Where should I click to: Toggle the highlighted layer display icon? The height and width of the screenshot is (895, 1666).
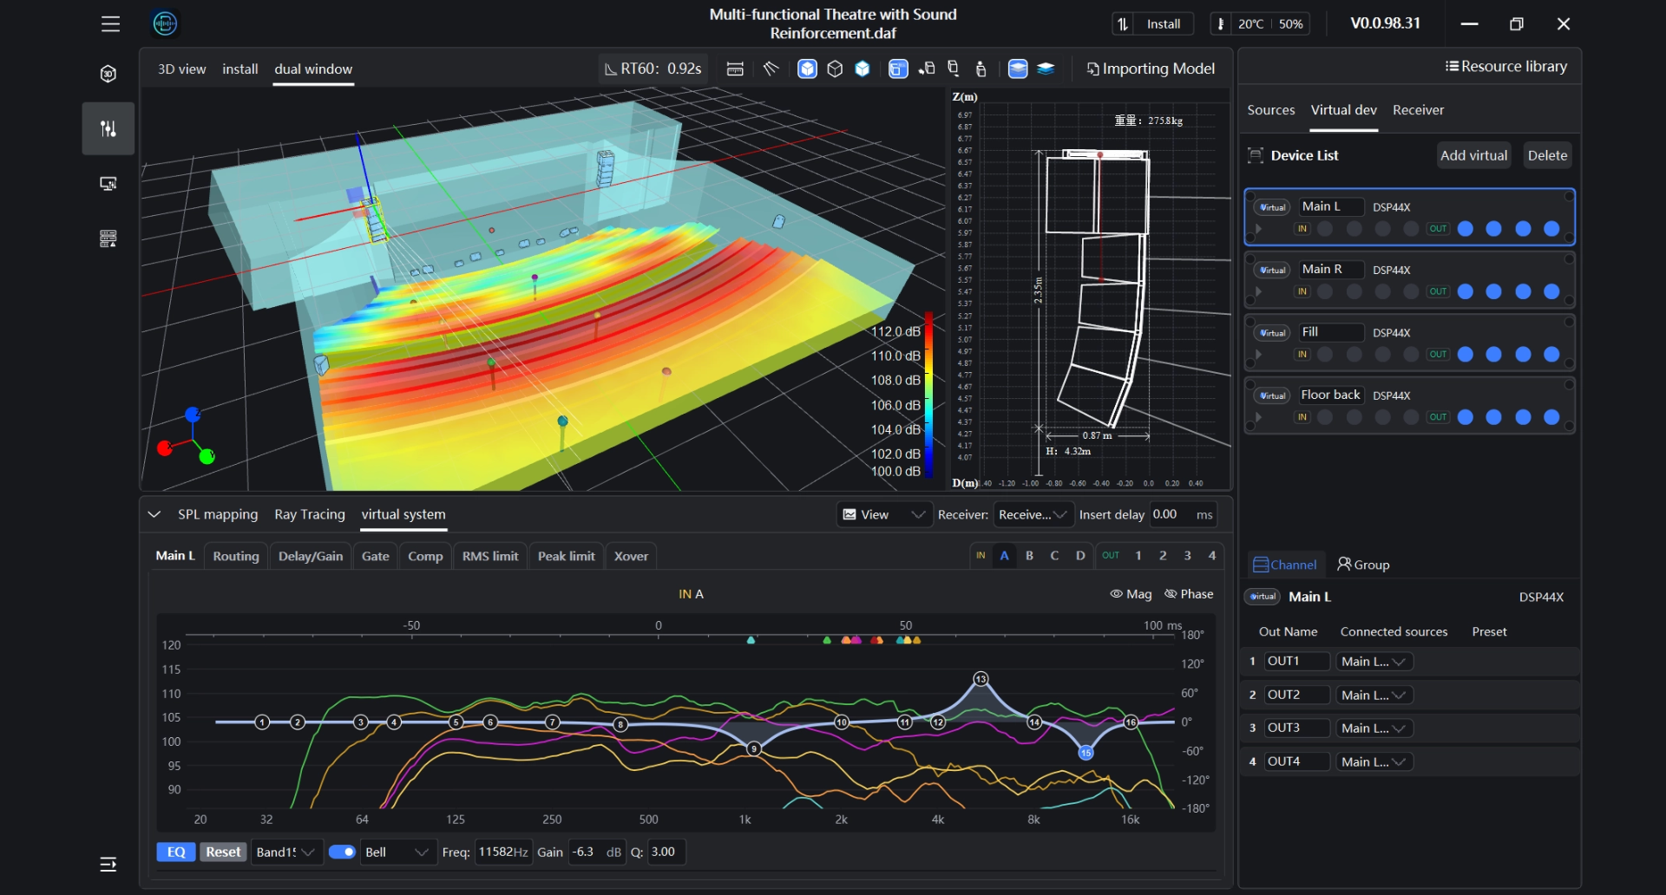click(1018, 69)
